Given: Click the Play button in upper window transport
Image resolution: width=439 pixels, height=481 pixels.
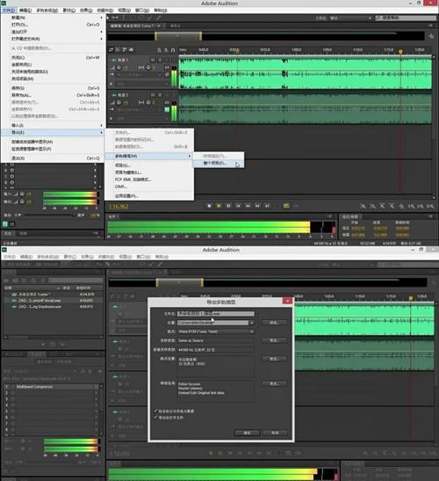Looking at the screenshot, I should 219,206.
